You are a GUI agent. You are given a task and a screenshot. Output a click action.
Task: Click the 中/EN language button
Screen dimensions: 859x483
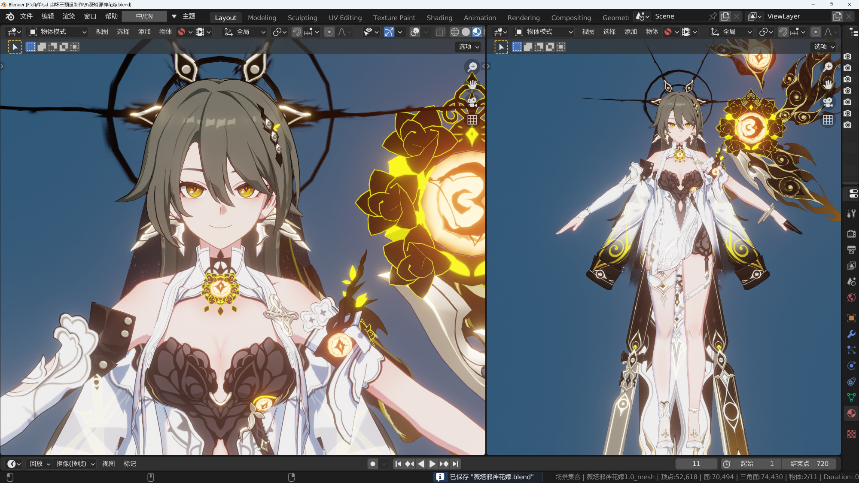click(x=144, y=16)
